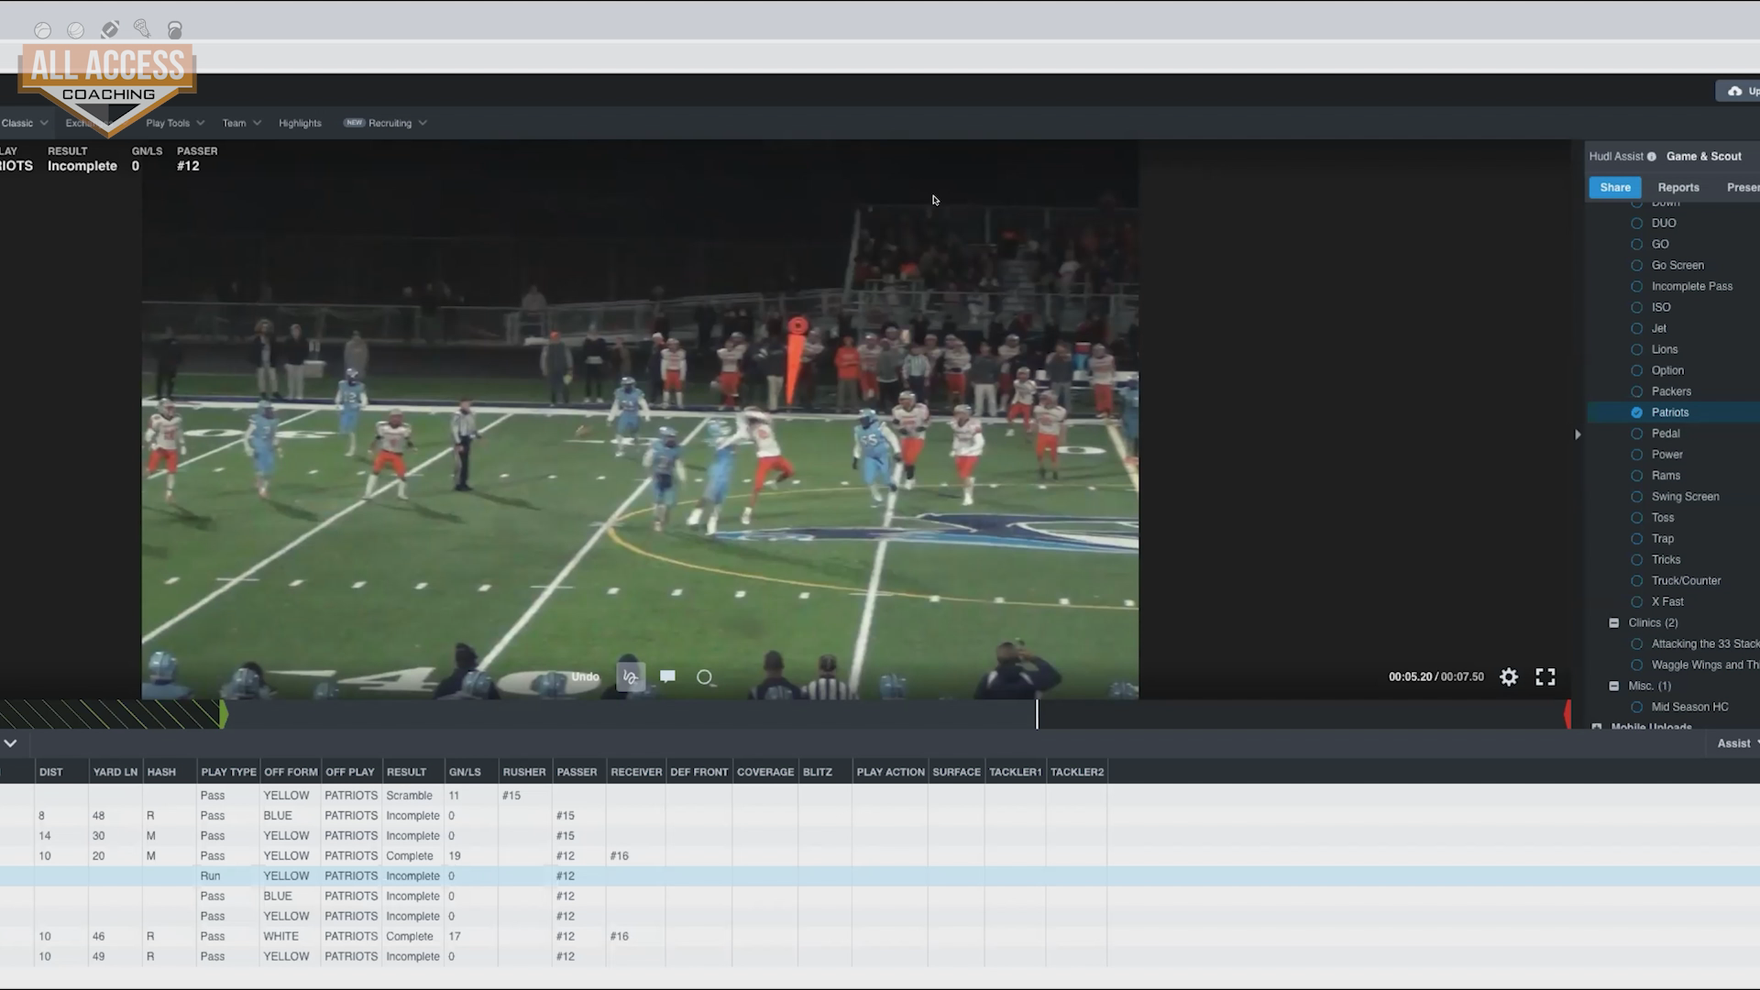The width and height of the screenshot is (1760, 990).
Task: Click the Hudl Assist info icon
Action: point(1652,157)
